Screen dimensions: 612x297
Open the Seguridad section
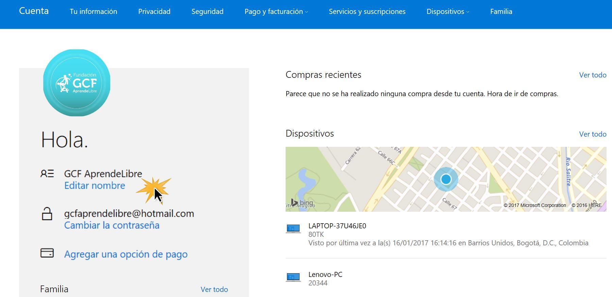coord(207,12)
